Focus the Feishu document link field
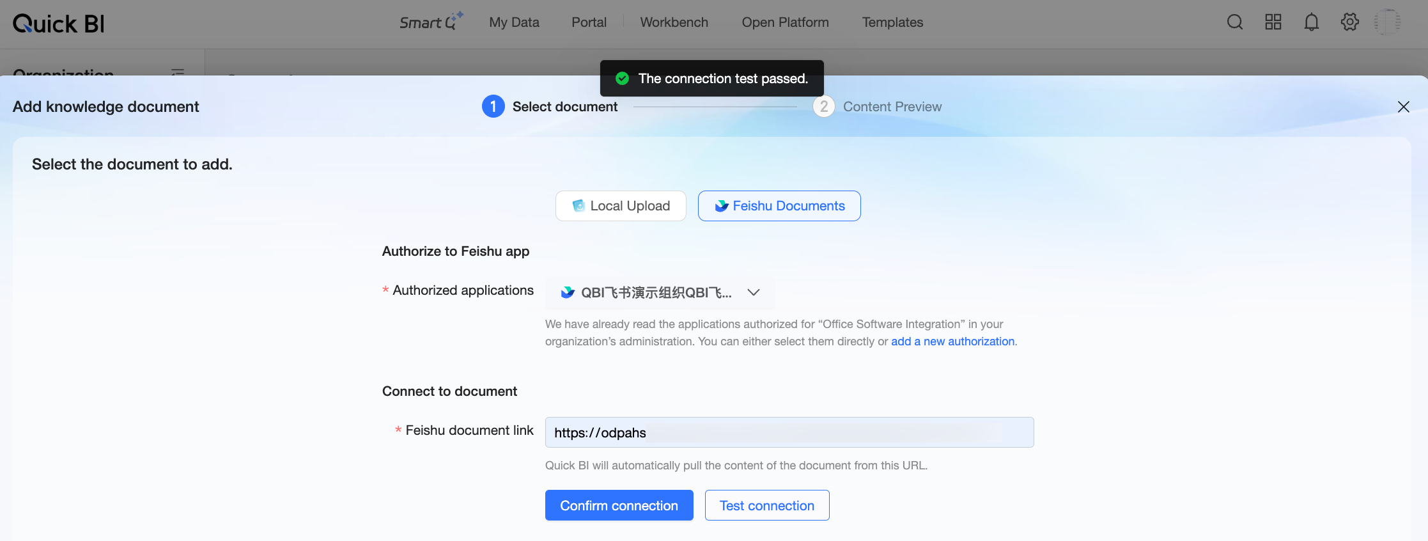 pos(789,432)
